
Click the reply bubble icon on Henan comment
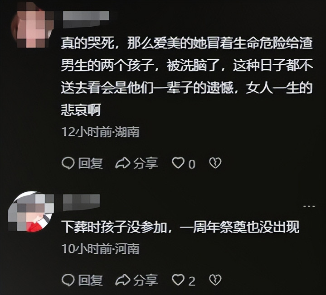(68, 280)
